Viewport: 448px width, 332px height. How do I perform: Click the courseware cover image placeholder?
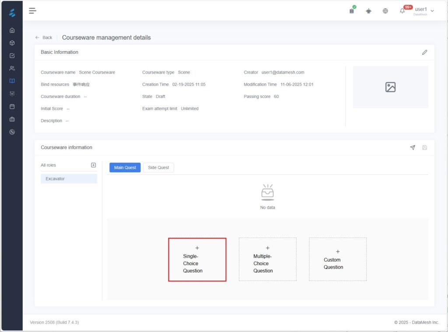(390, 87)
